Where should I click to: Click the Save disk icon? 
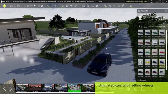15,6
